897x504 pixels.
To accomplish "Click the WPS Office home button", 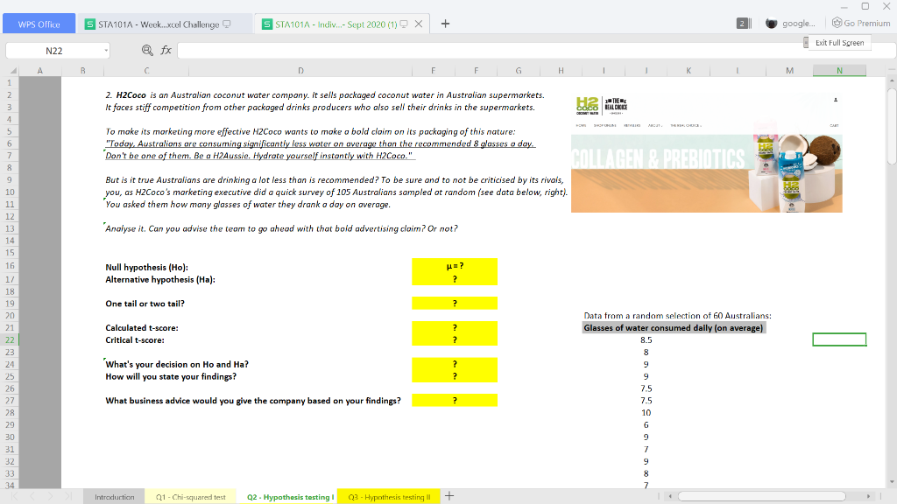I will pyautogui.click(x=37, y=22).
